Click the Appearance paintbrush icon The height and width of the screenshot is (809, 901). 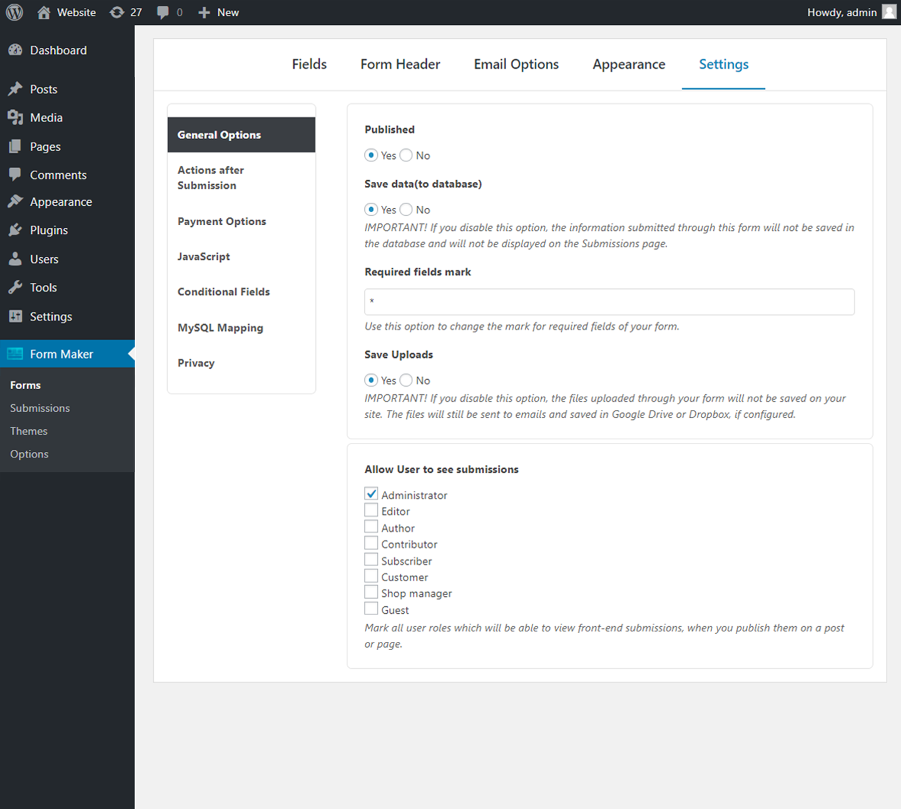(x=16, y=201)
